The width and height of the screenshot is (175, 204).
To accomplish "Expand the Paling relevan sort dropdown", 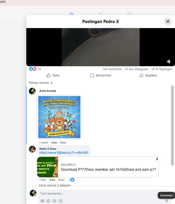I will click(x=41, y=83).
